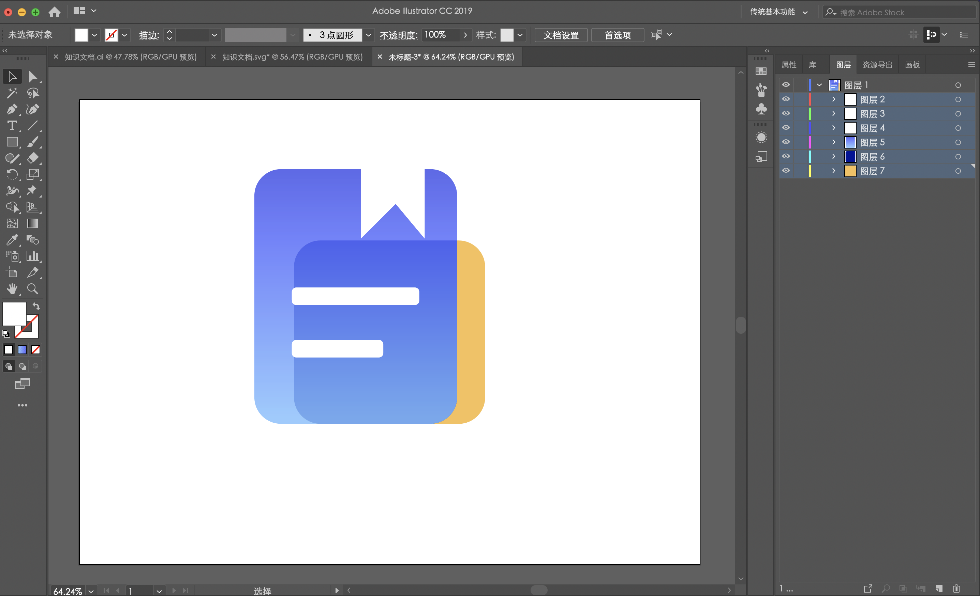980x596 pixels.
Task: Select the Type tool
Action: [x=12, y=126]
